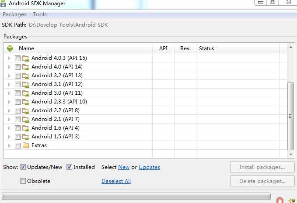Expand the Android 3.0 (API 11) node
Screen dimensions: 297x203
point(9,93)
